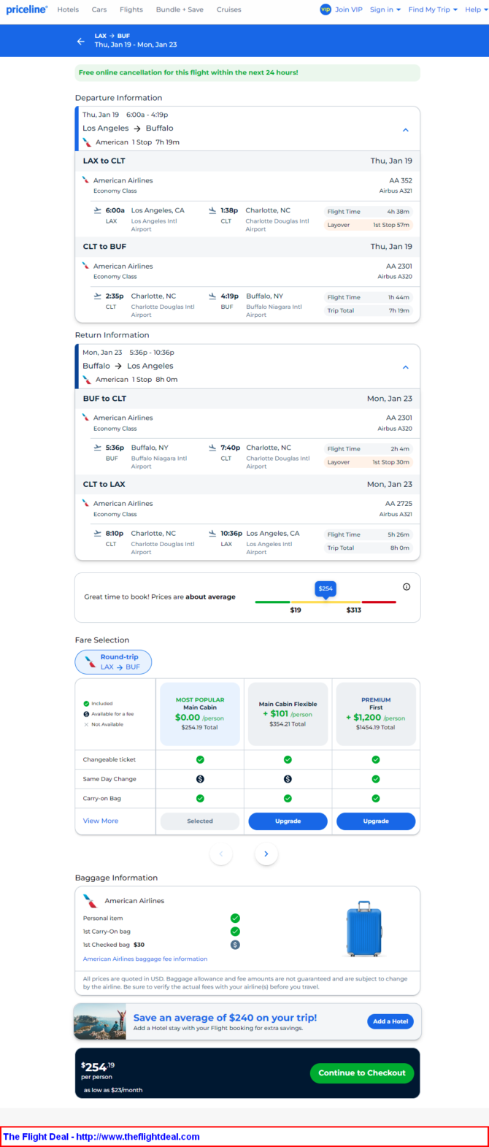Click landing icon beside 7:40p Charlotte

212,448
